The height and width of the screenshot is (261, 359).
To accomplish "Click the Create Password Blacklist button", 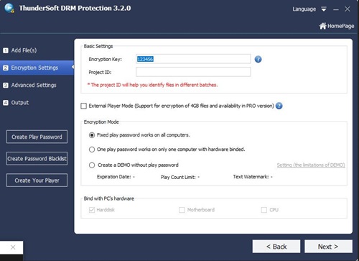I will click(x=37, y=159).
